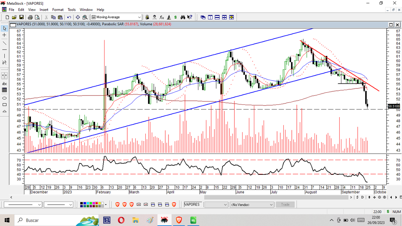Open the Format menu
Viewport: 402px width, 226px height.
coord(58,10)
